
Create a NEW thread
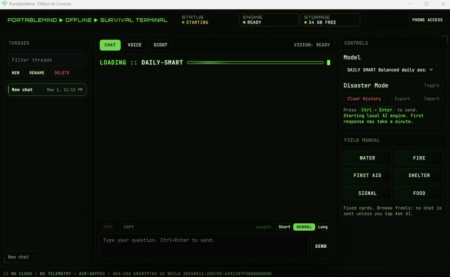(16, 73)
